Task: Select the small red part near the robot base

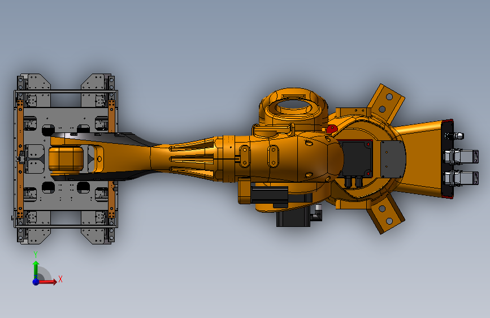Action: [332, 128]
